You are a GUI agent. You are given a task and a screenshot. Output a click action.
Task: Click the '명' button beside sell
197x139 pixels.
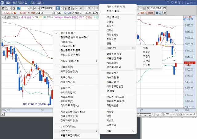(x=165, y=13)
